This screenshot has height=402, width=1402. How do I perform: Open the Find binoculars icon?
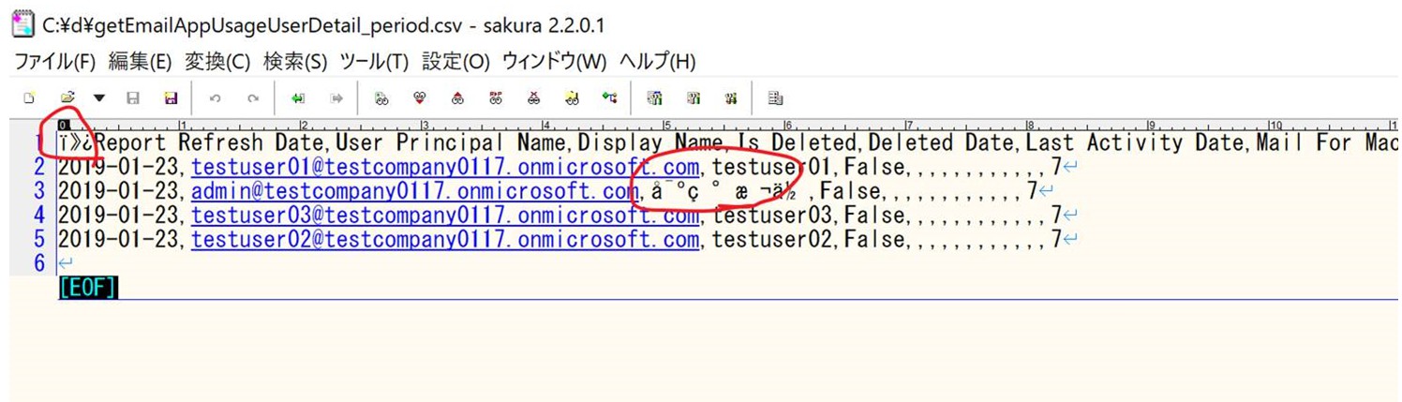coord(381,98)
